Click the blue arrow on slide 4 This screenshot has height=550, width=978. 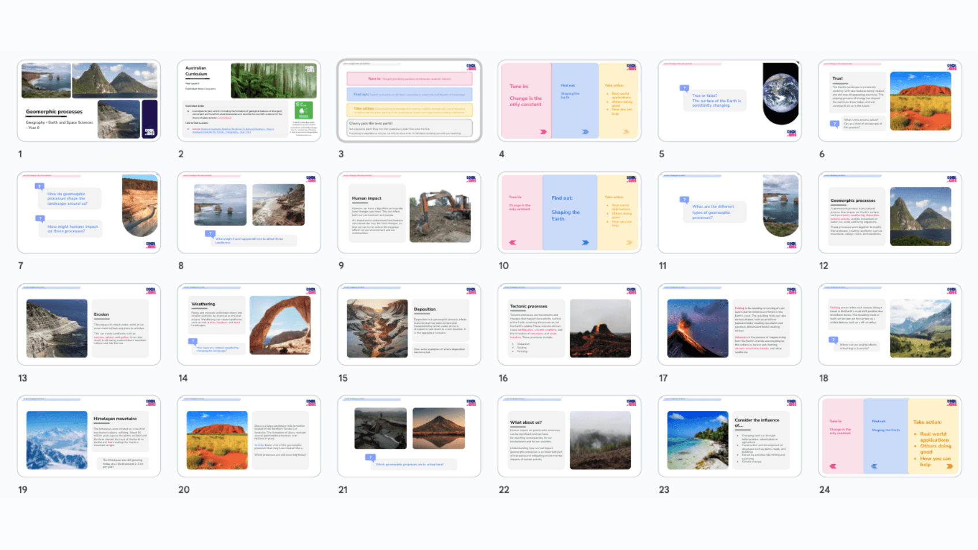click(585, 132)
